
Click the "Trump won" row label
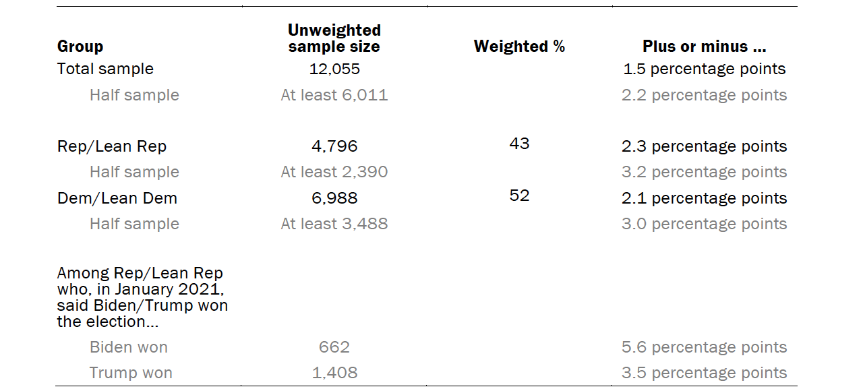(x=131, y=373)
